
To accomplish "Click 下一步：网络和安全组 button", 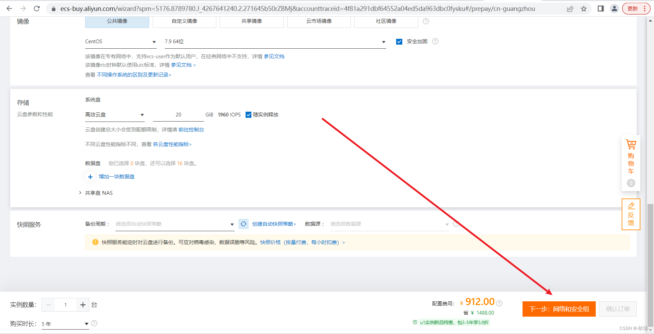I will pyautogui.click(x=559, y=309).
